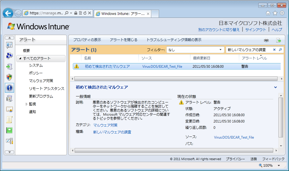
Task: Open the System Overview workspace icon
Action: tap(9, 45)
